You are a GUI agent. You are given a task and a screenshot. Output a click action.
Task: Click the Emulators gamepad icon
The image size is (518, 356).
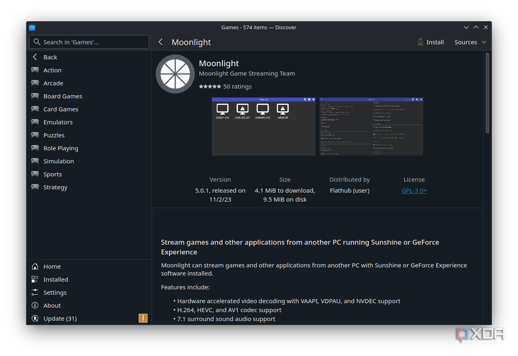[35, 122]
